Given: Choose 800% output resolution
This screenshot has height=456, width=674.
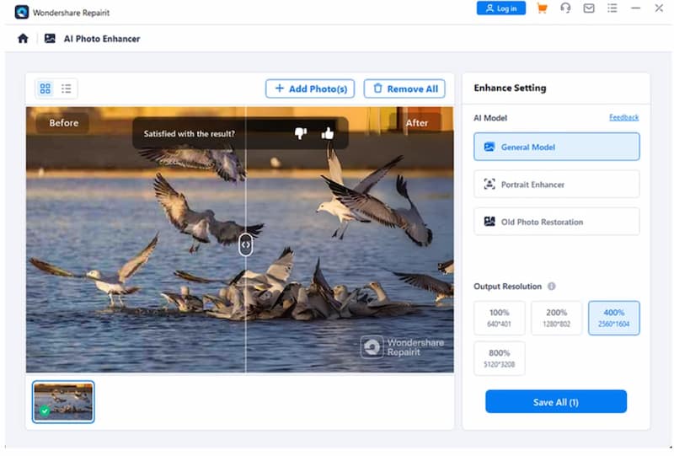Looking at the screenshot, I should pos(500,358).
